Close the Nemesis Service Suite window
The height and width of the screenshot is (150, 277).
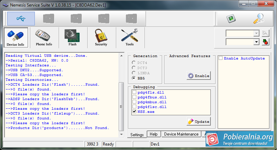[266, 3]
